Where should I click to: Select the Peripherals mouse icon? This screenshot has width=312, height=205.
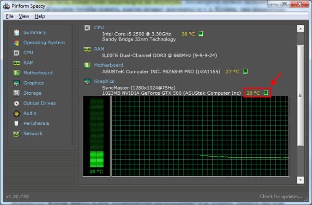click(17, 123)
